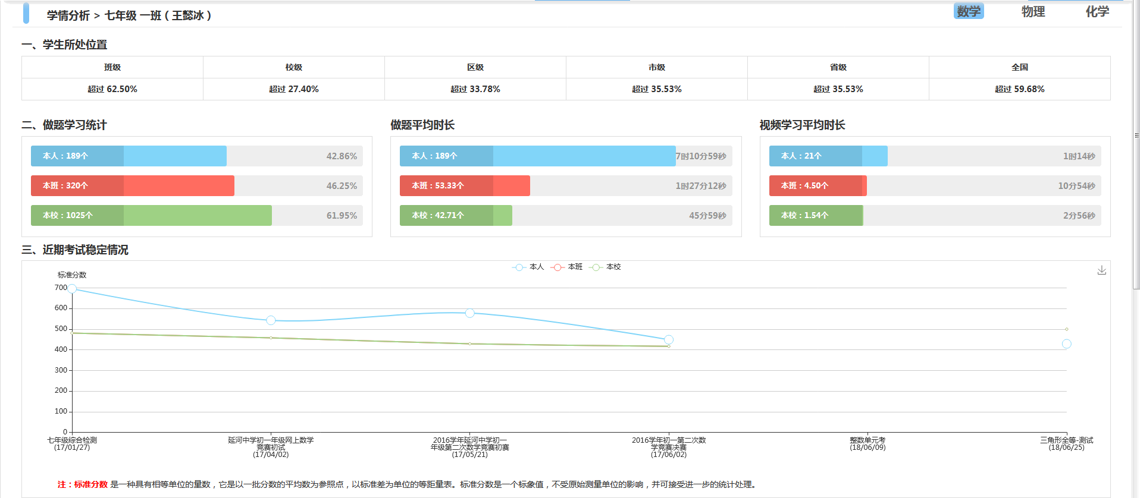
Task: Download the exam stability chart image
Action: click(1101, 270)
